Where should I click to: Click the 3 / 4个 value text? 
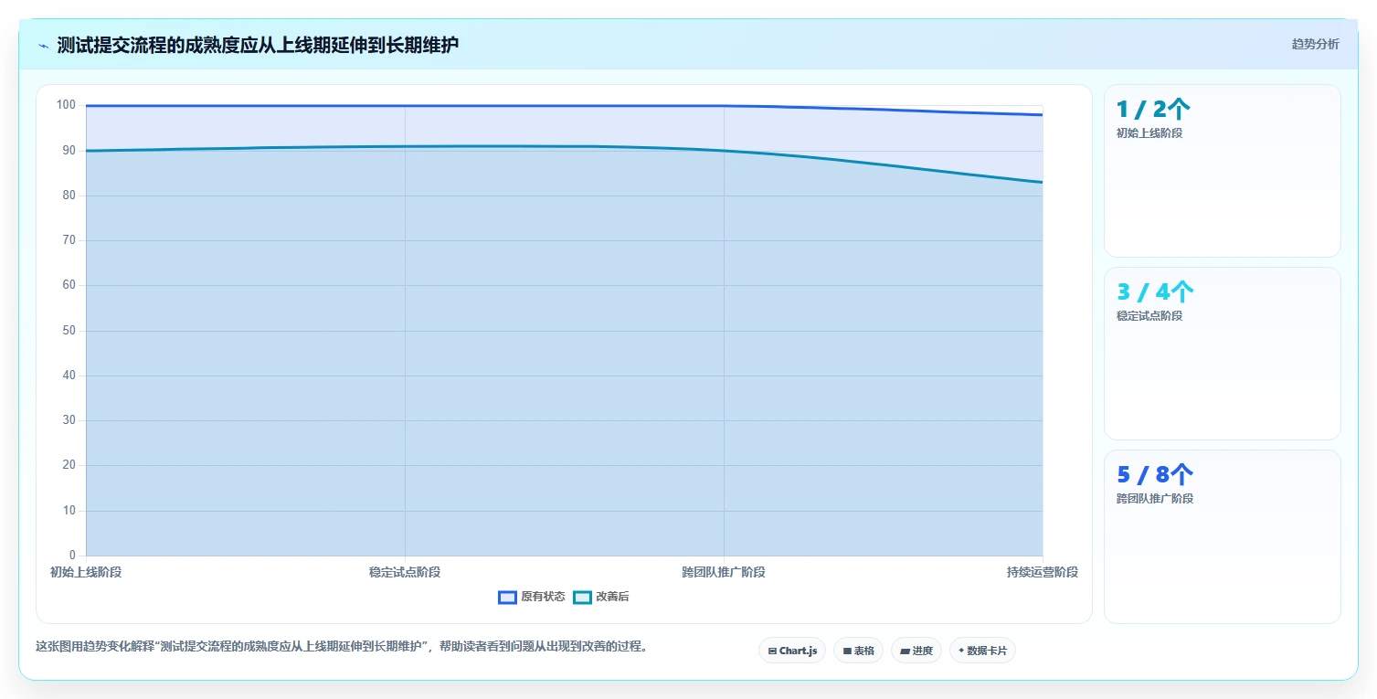click(x=1155, y=292)
